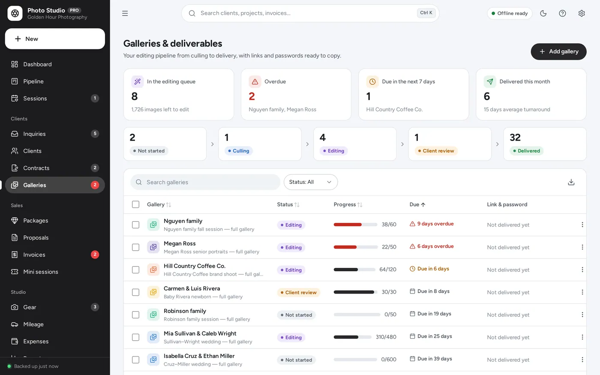
Task: Focus the Search galleries field
Action: (x=205, y=182)
